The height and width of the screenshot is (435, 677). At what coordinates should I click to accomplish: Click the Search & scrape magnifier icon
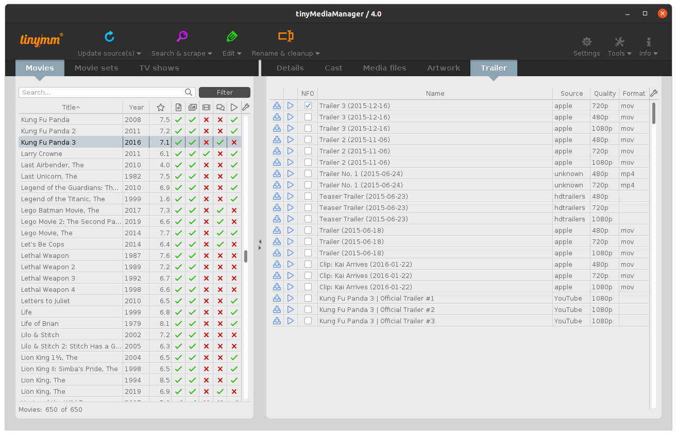(182, 37)
